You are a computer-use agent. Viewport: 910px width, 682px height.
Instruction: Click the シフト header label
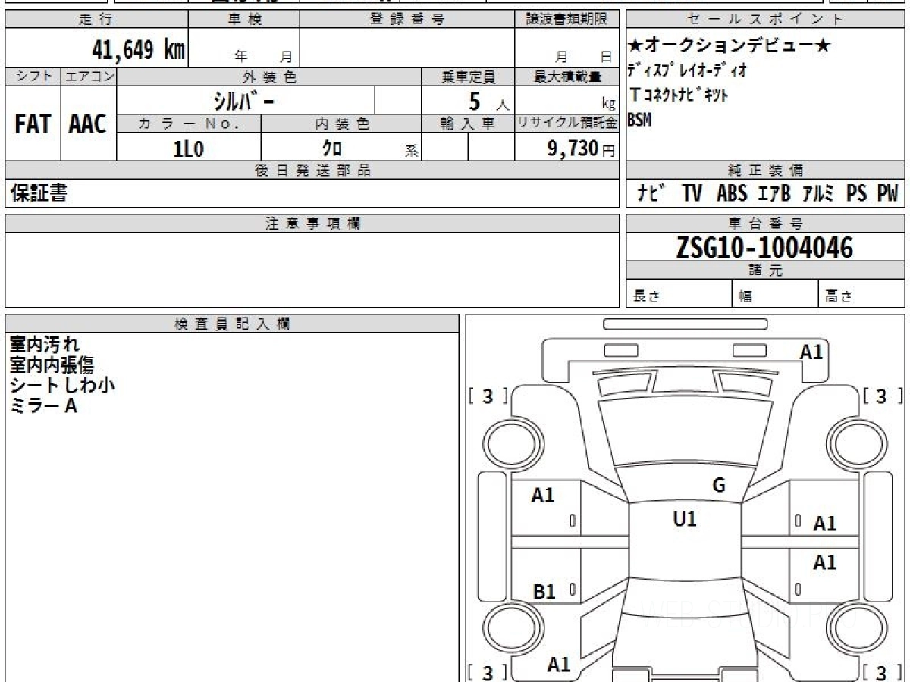click(x=33, y=77)
